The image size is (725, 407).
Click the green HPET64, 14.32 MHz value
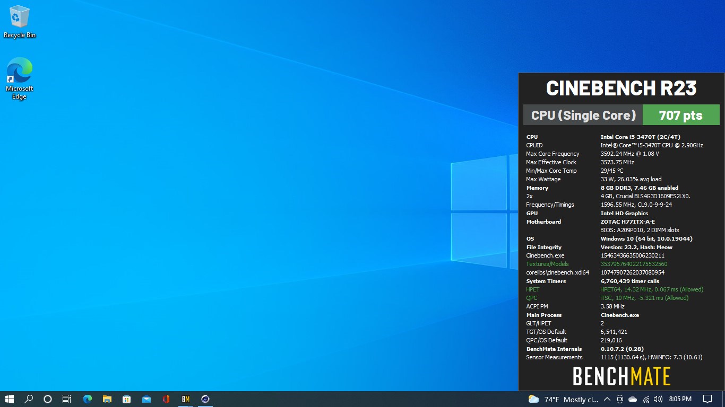[652, 289]
